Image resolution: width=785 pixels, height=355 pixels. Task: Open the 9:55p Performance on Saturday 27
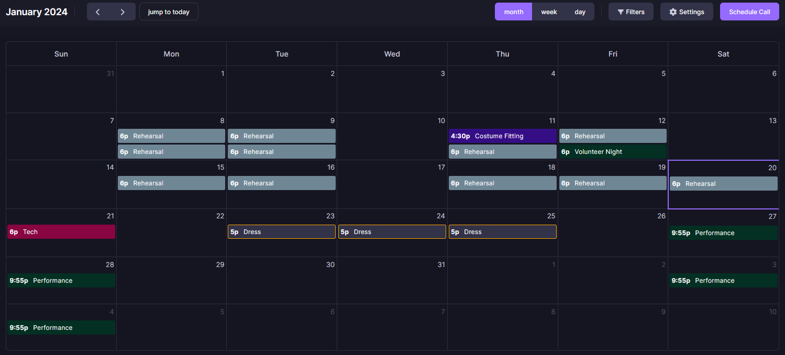(x=723, y=233)
